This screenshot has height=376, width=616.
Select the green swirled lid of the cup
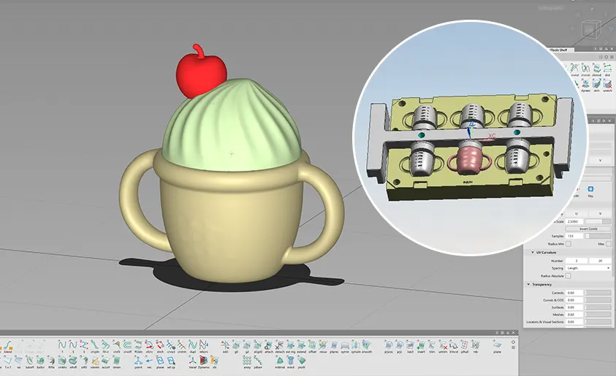point(232,129)
